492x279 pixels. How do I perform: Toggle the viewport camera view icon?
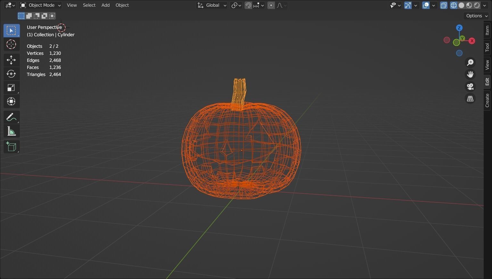470,86
